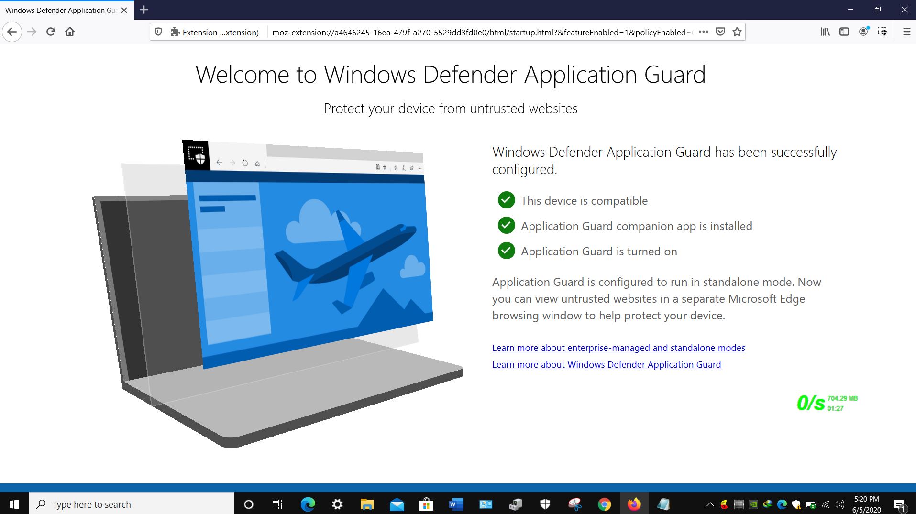This screenshot has height=514, width=916.
Task: Open Learn more about Windows Defender Application Guard
Action: coord(607,365)
